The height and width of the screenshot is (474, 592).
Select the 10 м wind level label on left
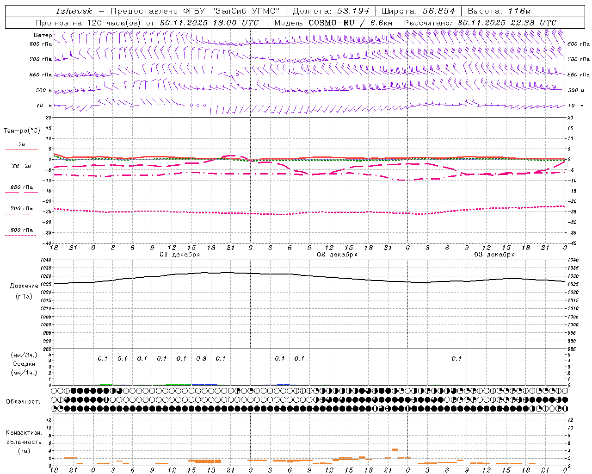[x=44, y=106]
